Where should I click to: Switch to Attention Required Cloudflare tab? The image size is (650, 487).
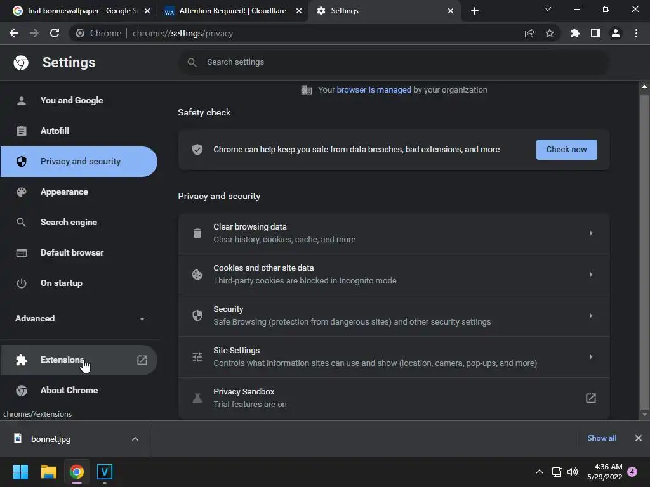(232, 11)
